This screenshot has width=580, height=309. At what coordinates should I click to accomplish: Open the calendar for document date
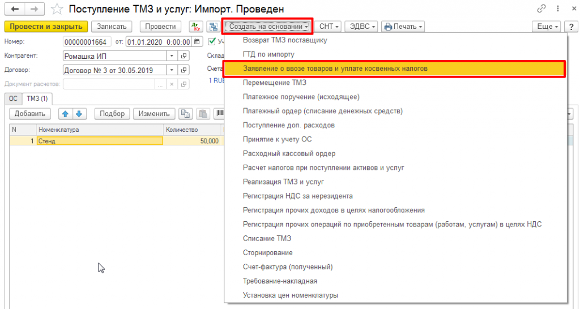point(197,42)
